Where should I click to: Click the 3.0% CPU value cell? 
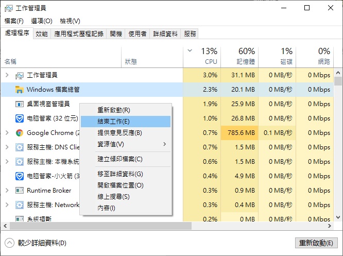point(202,75)
